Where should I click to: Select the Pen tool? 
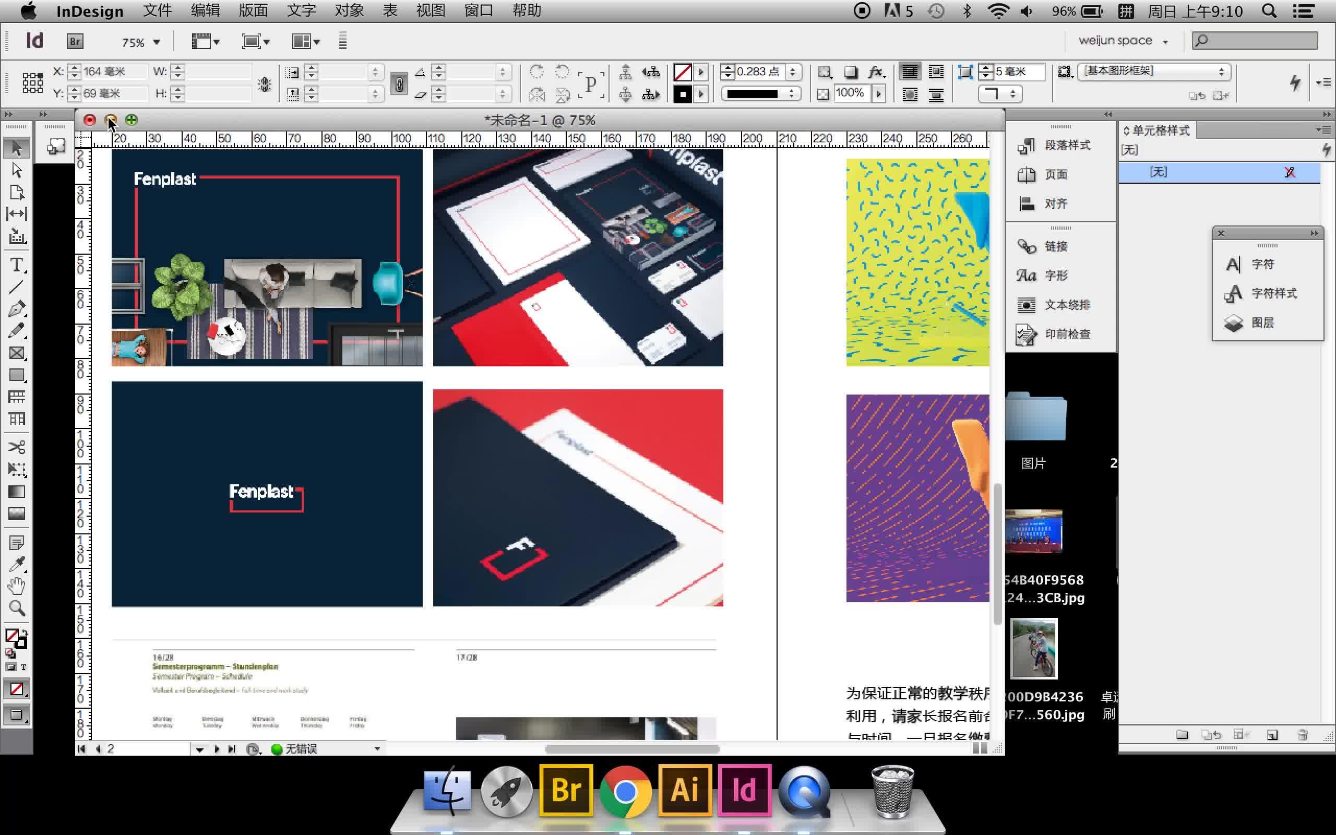tap(17, 309)
